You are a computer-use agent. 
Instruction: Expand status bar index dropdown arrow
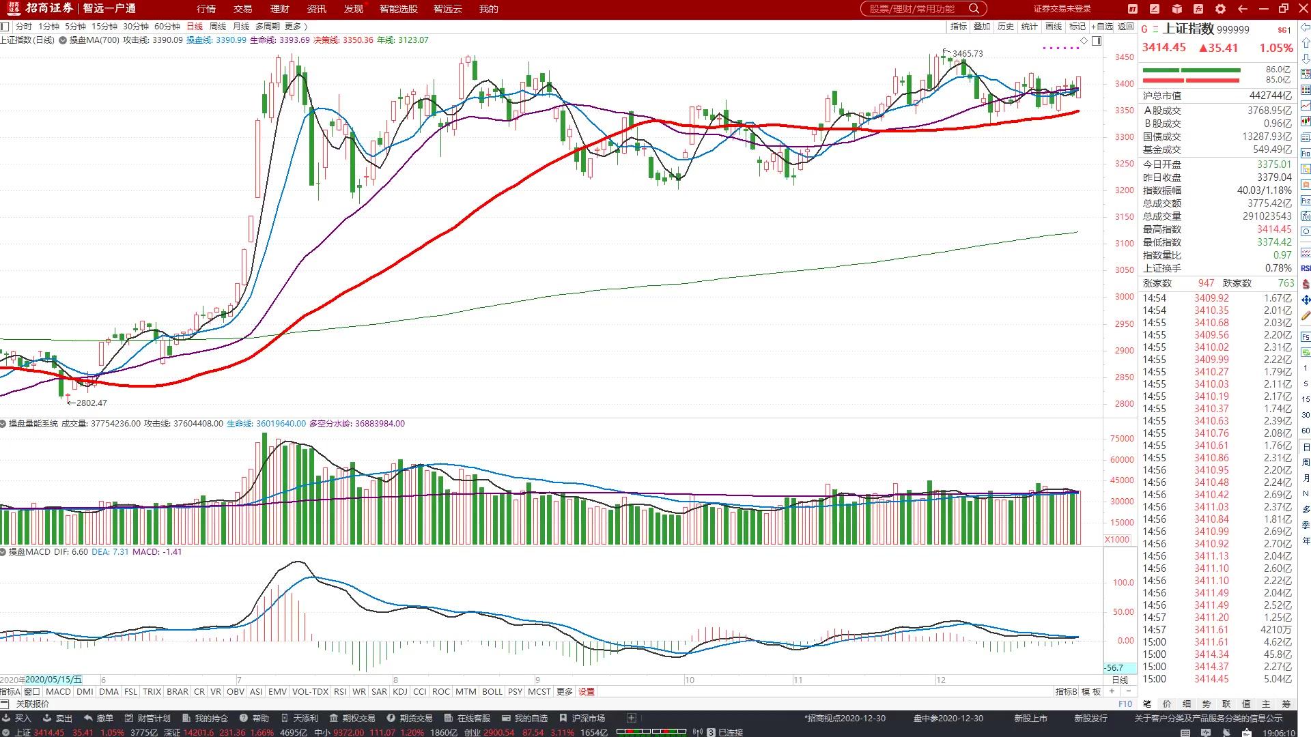click(x=6, y=732)
